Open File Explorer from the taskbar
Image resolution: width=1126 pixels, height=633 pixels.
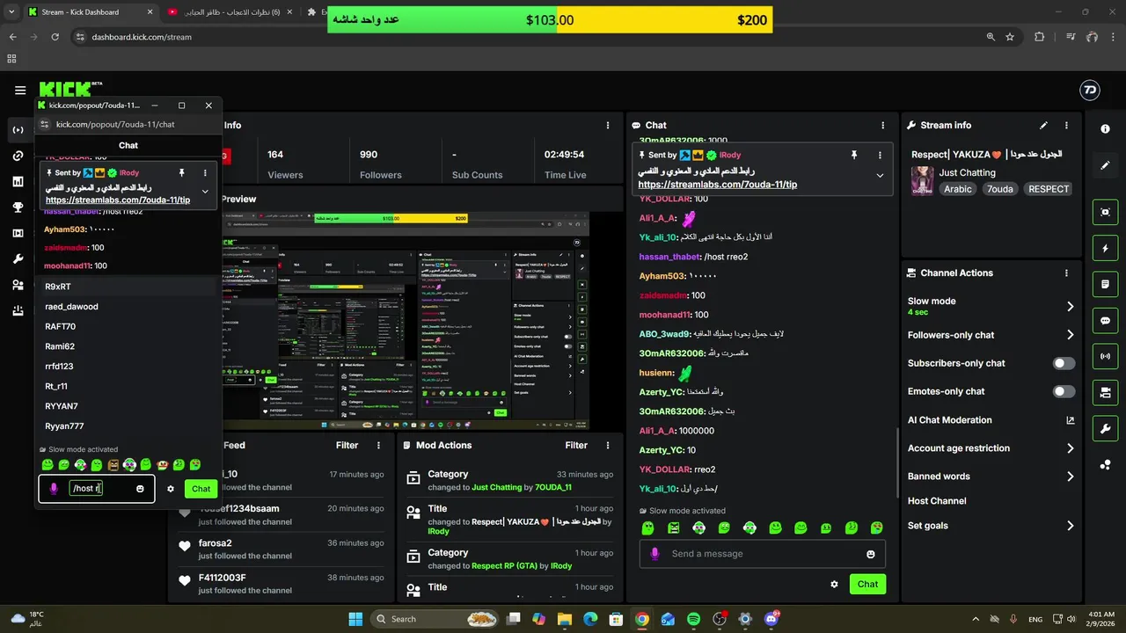pos(564,619)
